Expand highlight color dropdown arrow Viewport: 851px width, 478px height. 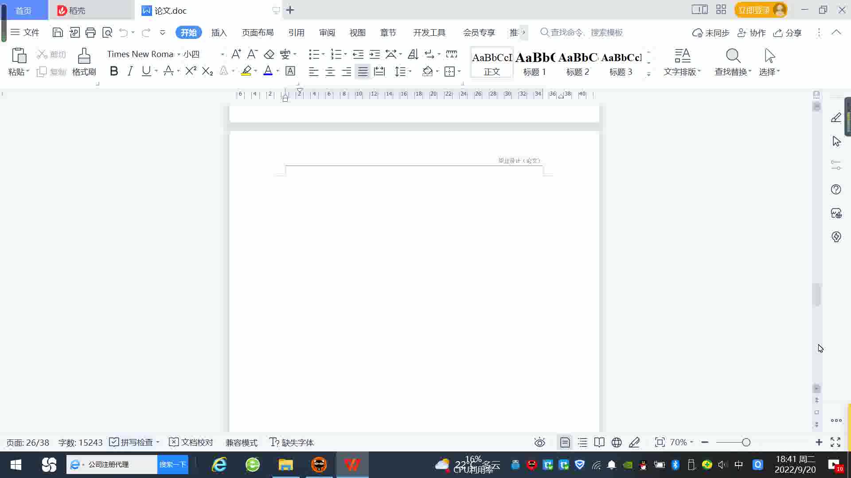pos(255,71)
